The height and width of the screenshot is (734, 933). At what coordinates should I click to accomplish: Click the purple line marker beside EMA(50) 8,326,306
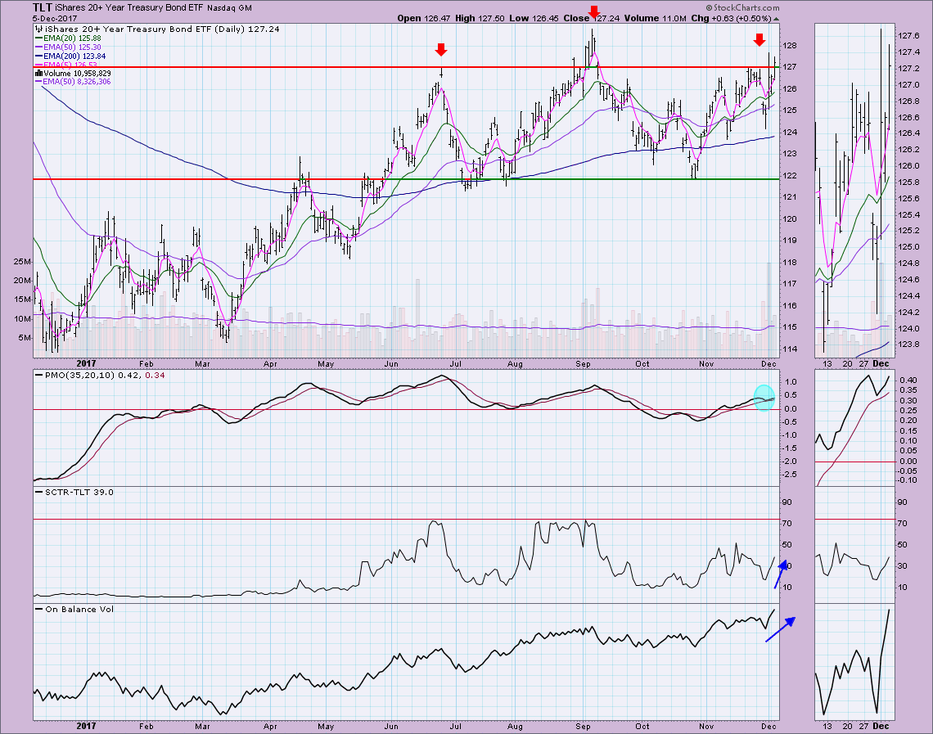(x=38, y=82)
